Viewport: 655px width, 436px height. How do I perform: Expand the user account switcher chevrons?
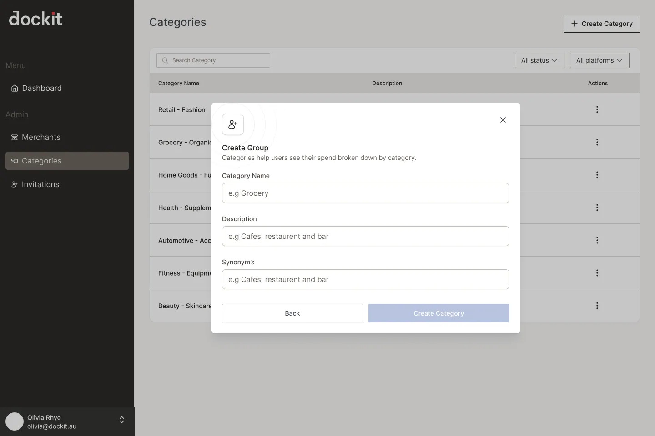(x=122, y=420)
